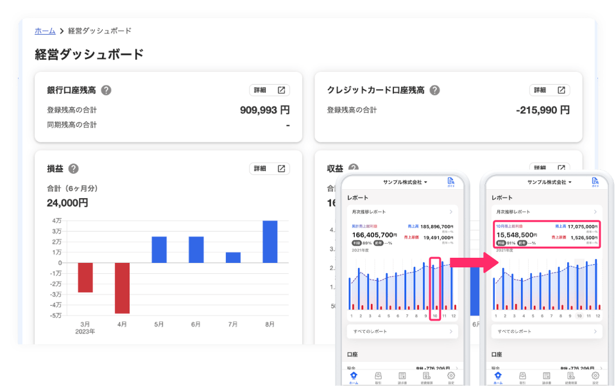Open 詳細 for クレジットカード口座残高
Image resolution: width=616 pixels, height=386 pixels.
pyautogui.click(x=549, y=90)
